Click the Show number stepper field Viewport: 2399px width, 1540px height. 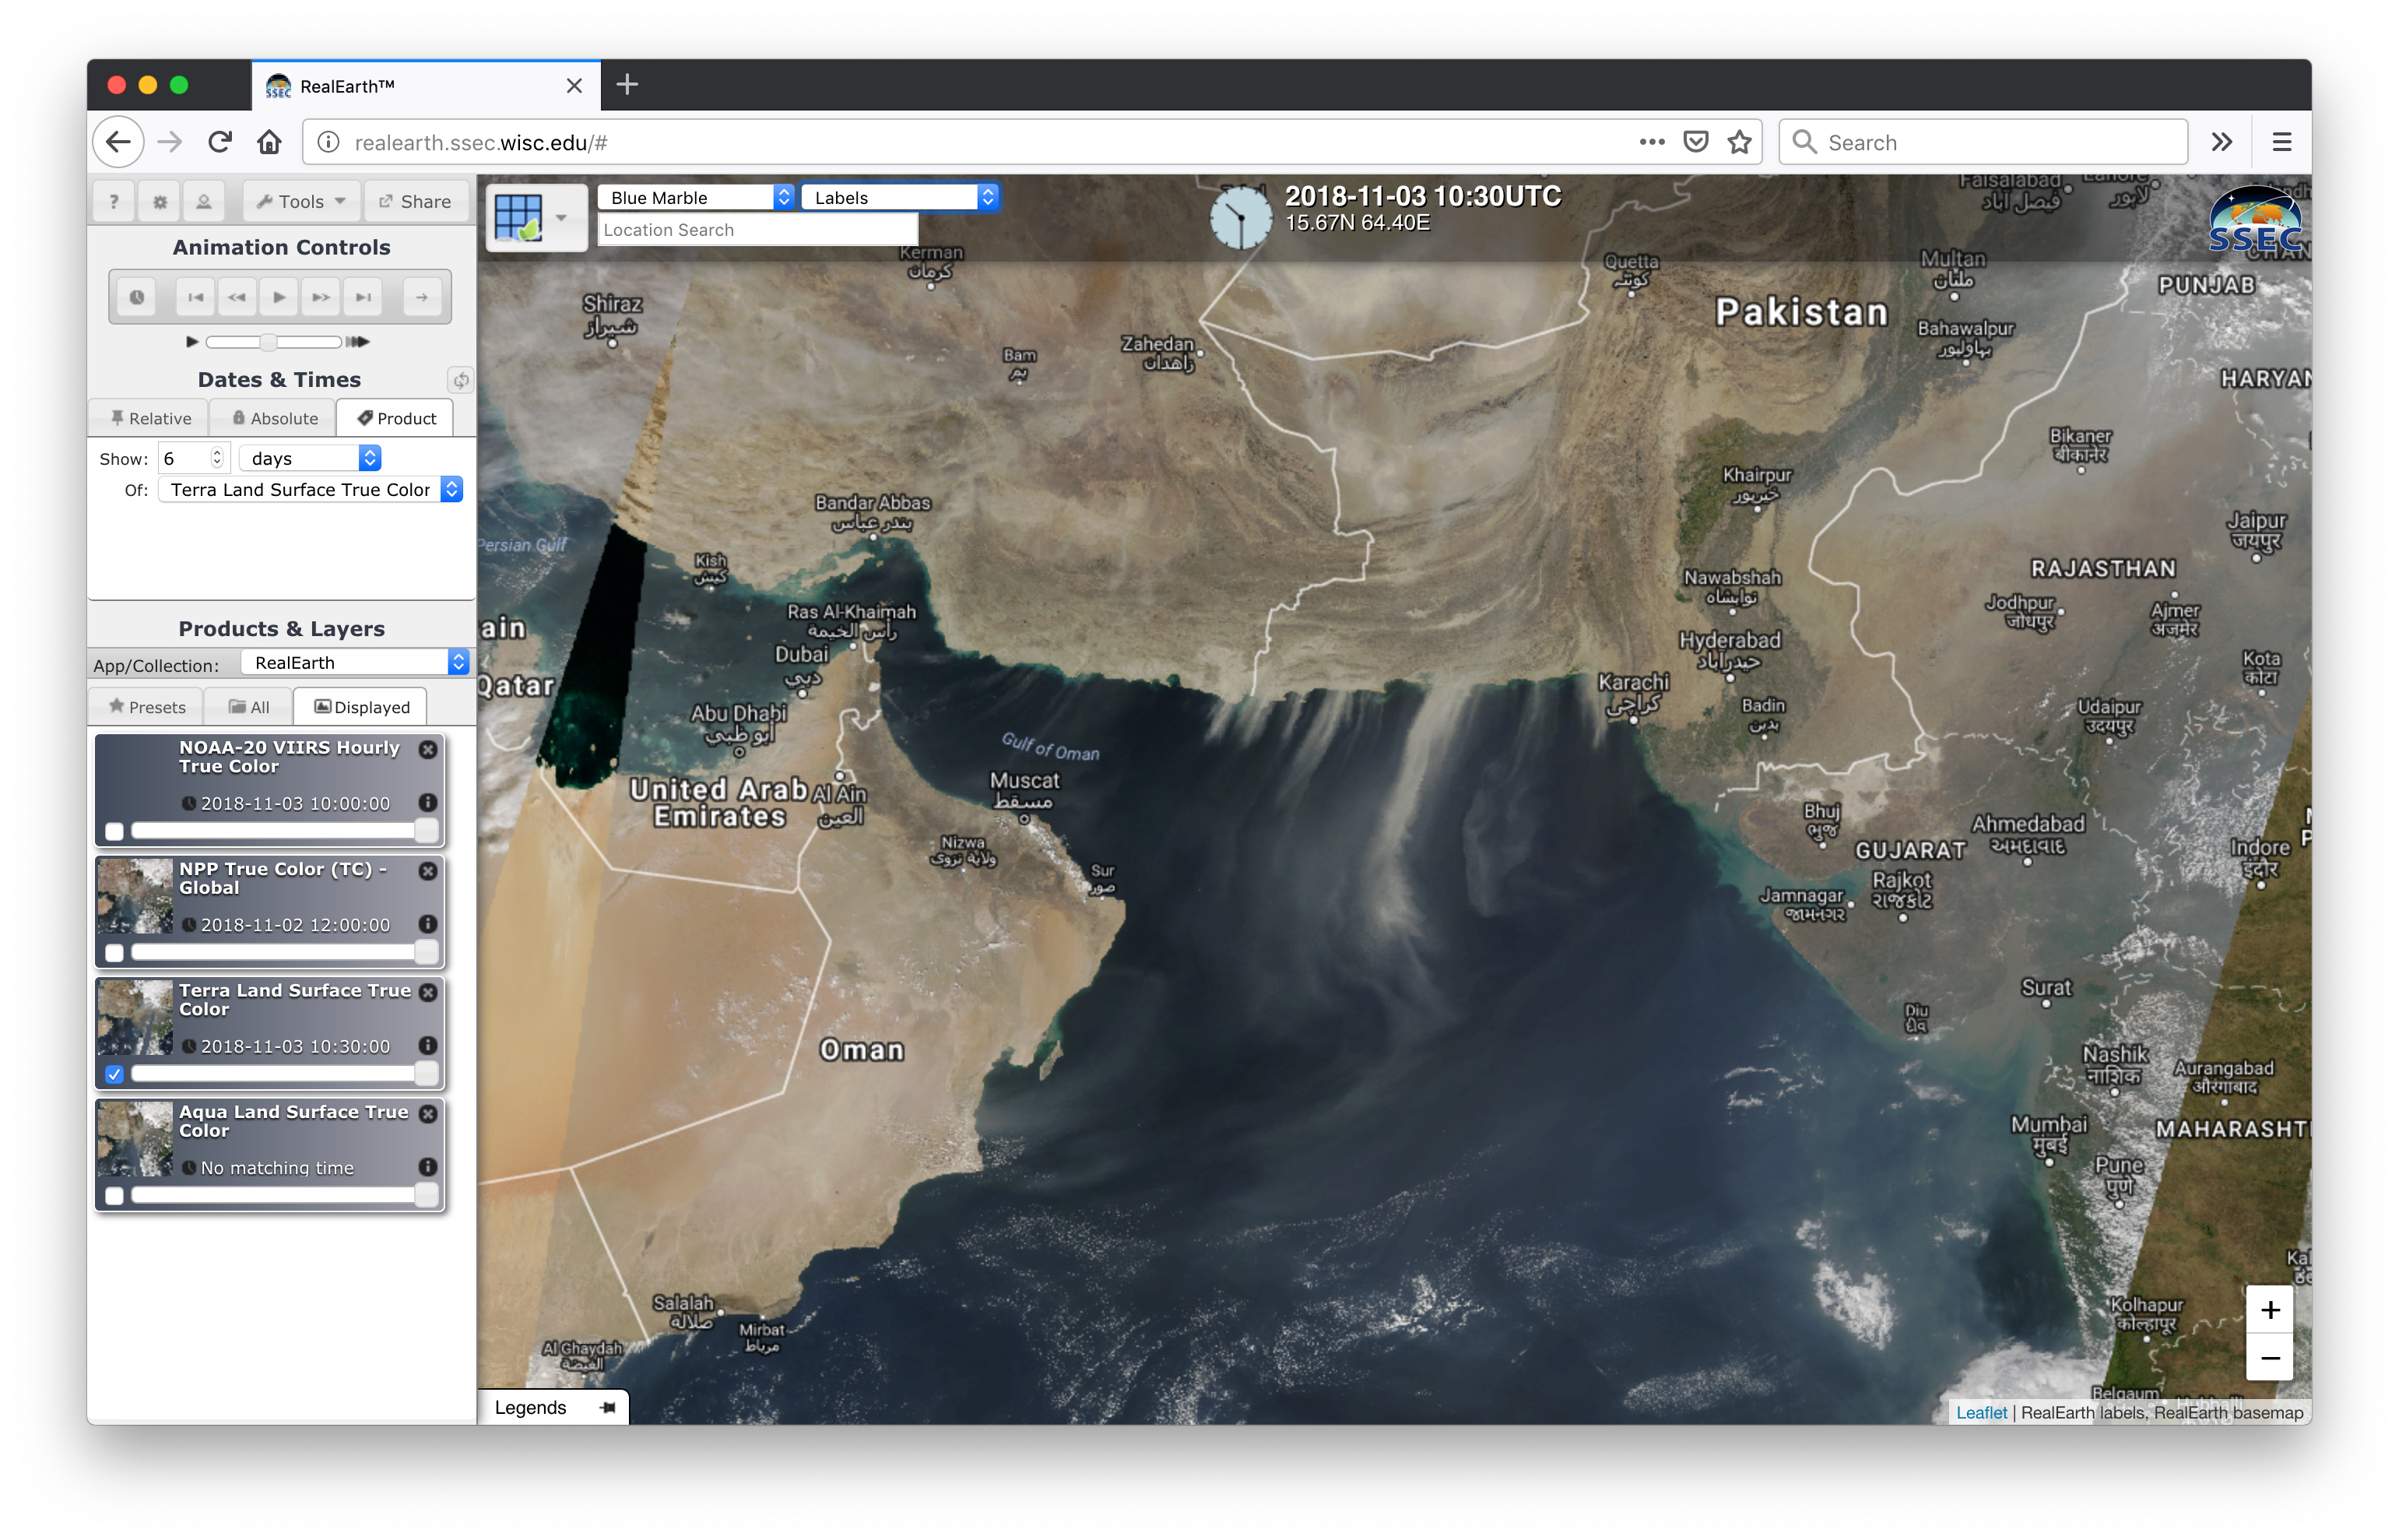click(194, 458)
